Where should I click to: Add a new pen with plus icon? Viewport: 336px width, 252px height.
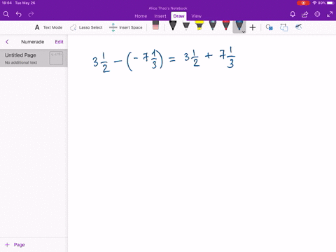(253, 27)
